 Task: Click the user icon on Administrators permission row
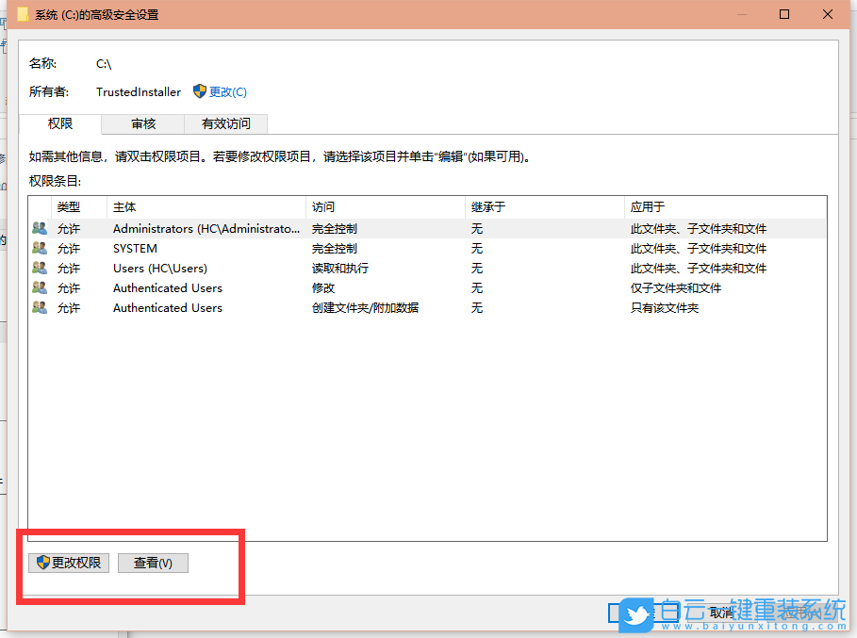coord(39,228)
